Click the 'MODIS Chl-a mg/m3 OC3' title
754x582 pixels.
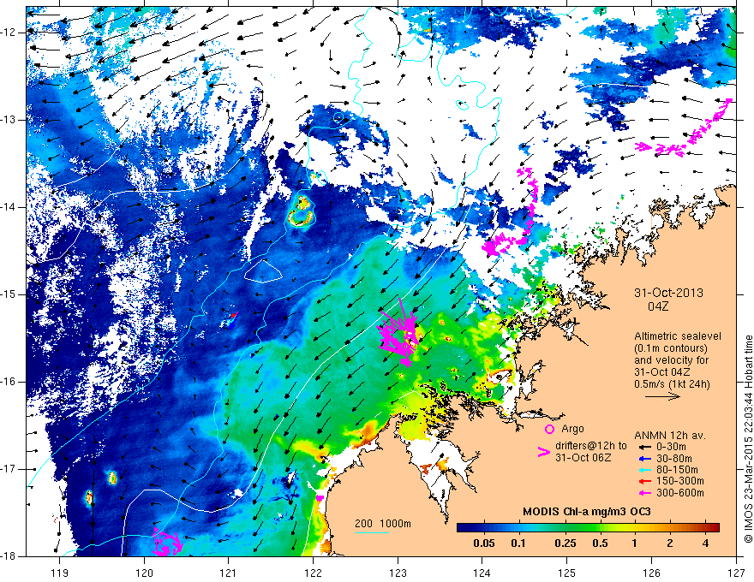[x=586, y=512]
